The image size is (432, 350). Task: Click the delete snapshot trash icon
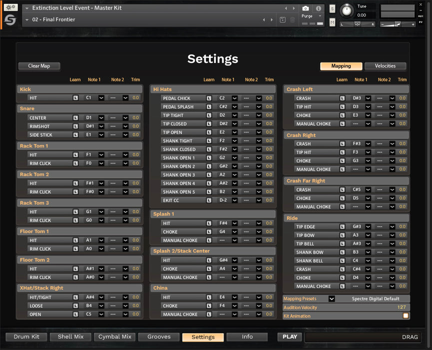click(293, 20)
